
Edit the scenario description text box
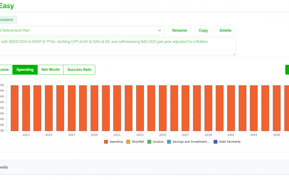click(117, 46)
